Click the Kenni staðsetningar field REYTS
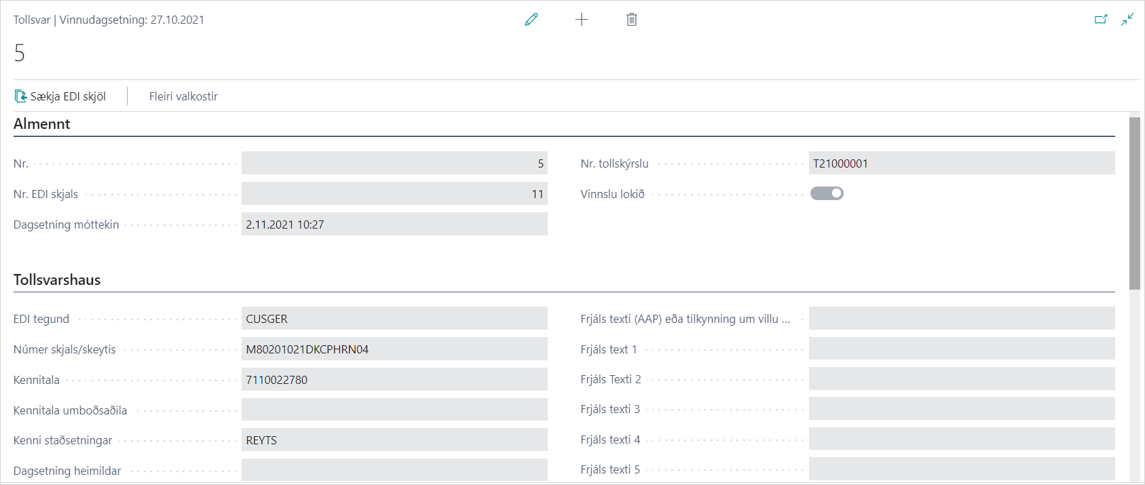This screenshot has width=1145, height=485. (394, 440)
